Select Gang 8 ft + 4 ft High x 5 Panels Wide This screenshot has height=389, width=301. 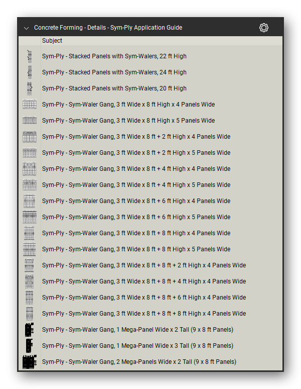click(x=136, y=185)
